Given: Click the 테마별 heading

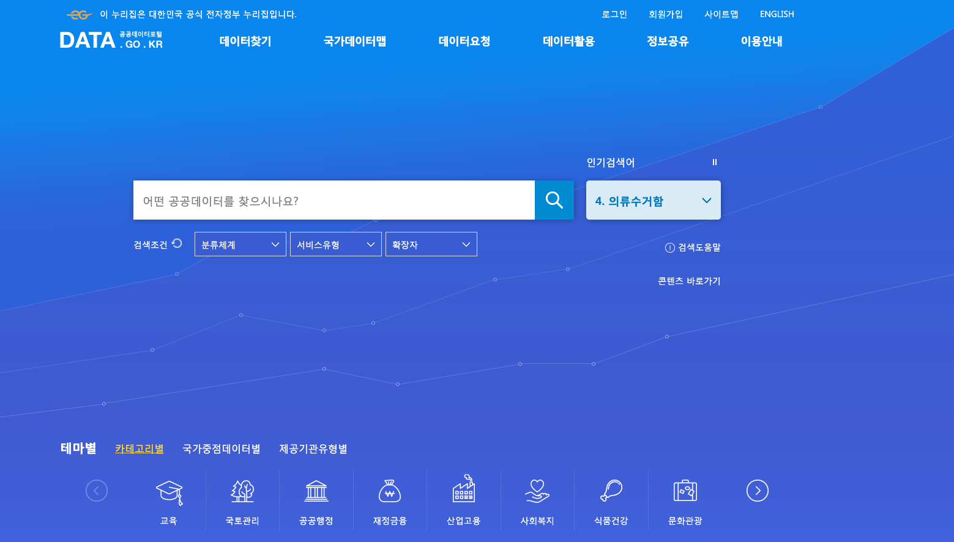Looking at the screenshot, I should click(78, 448).
